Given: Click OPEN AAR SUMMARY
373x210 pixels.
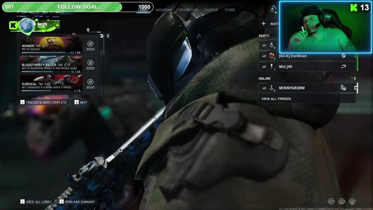Looking at the screenshot, I should (77, 202).
